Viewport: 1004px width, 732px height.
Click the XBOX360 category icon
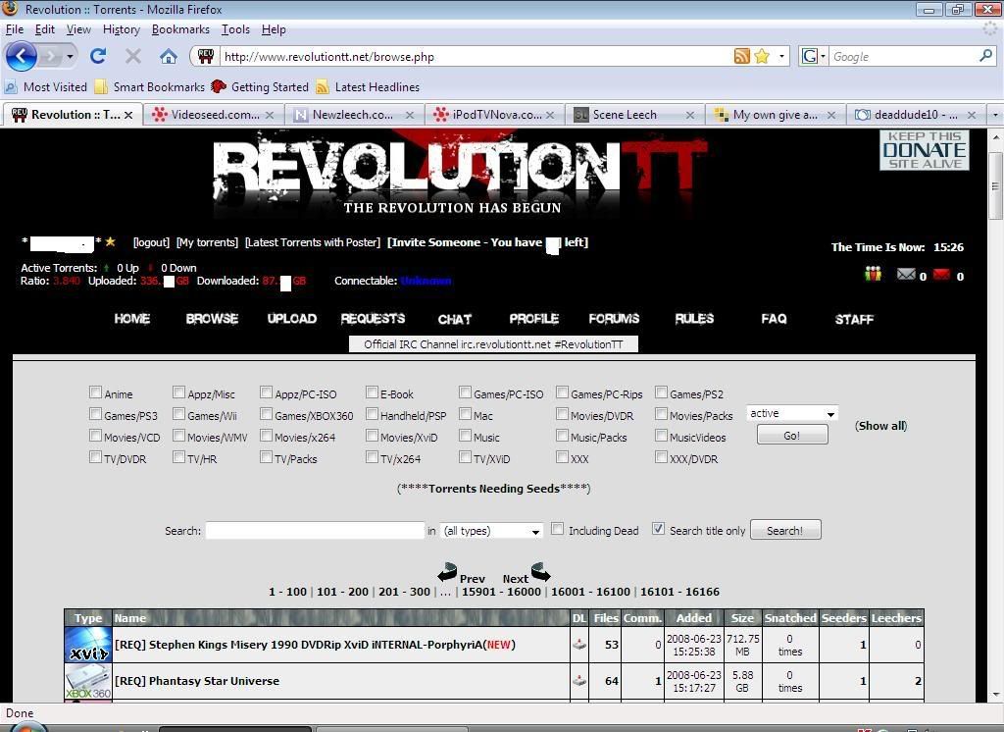point(88,681)
